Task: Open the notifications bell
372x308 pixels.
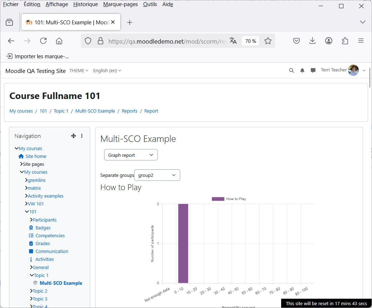Action: 302,70
